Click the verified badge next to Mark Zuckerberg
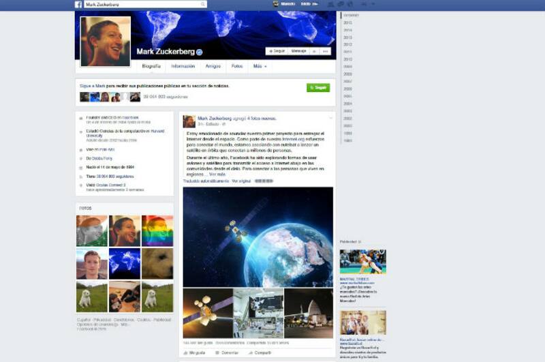This screenshot has width=545, height=362. pos(200,52)
